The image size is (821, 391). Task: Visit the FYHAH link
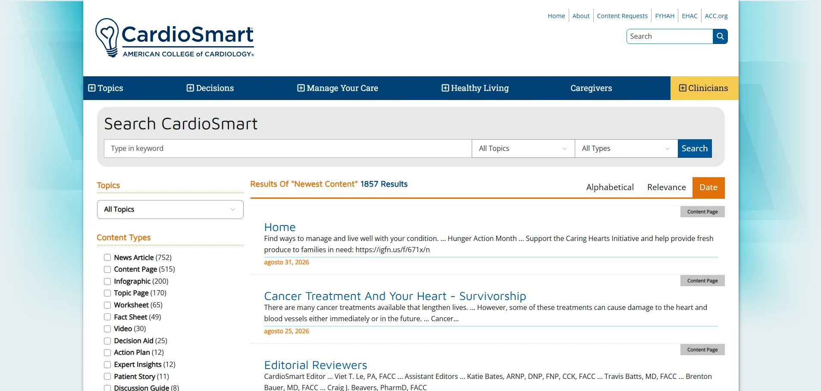tap(664, 16)
